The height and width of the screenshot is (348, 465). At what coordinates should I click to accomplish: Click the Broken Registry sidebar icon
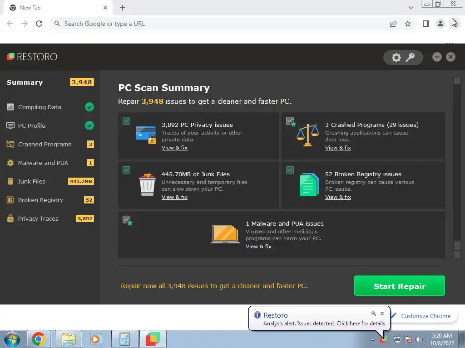(x=10, y=200)
